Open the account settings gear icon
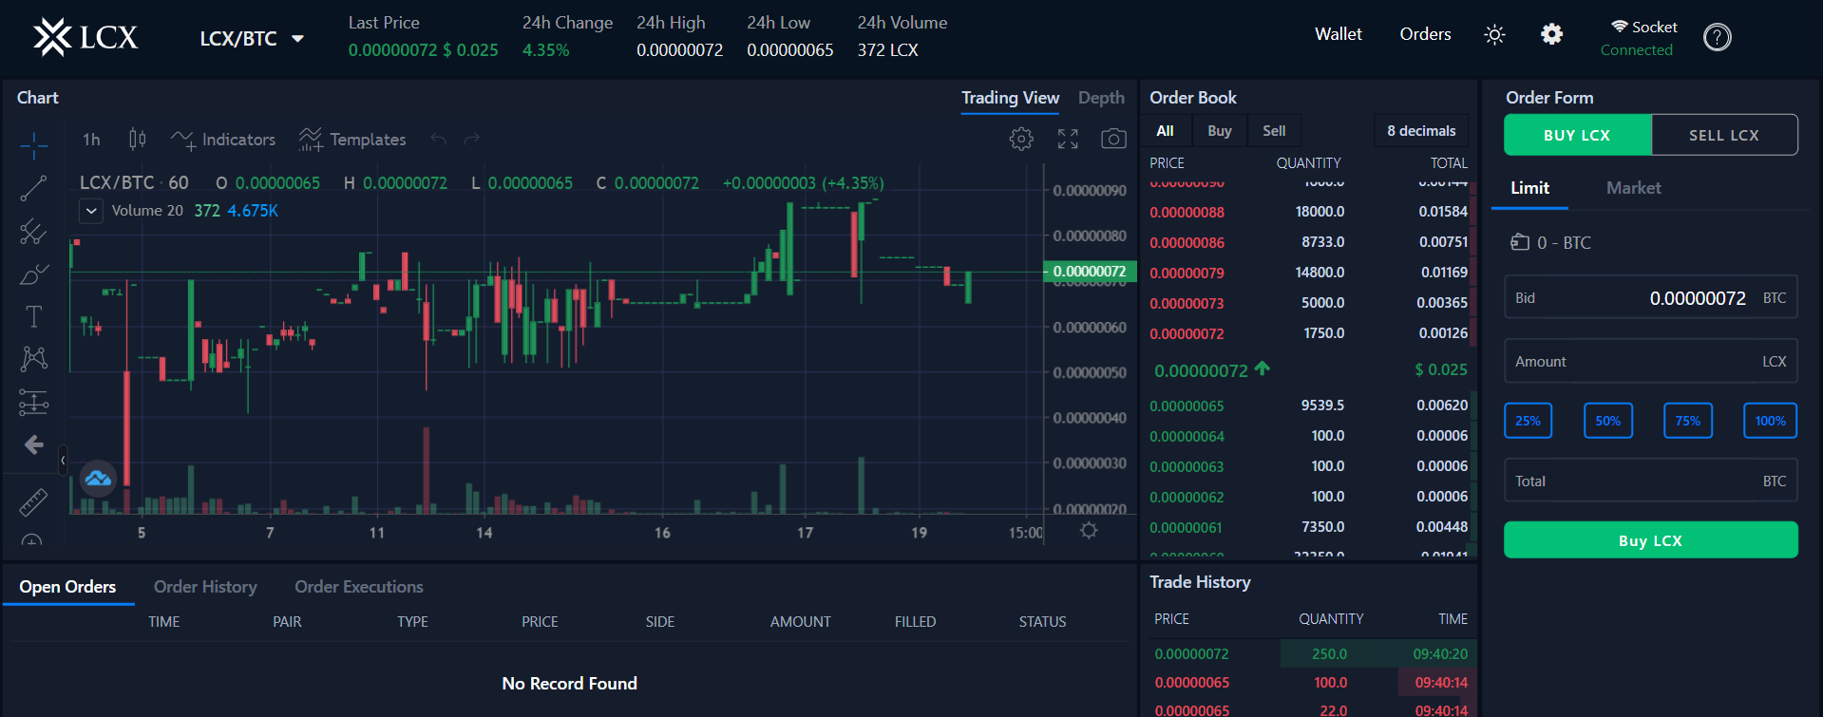1823x717 pixels. pyautogui.click(x=1551, y=35)
